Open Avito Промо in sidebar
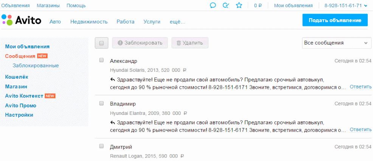Screen dimensions: 373x161 coord(21,105)
